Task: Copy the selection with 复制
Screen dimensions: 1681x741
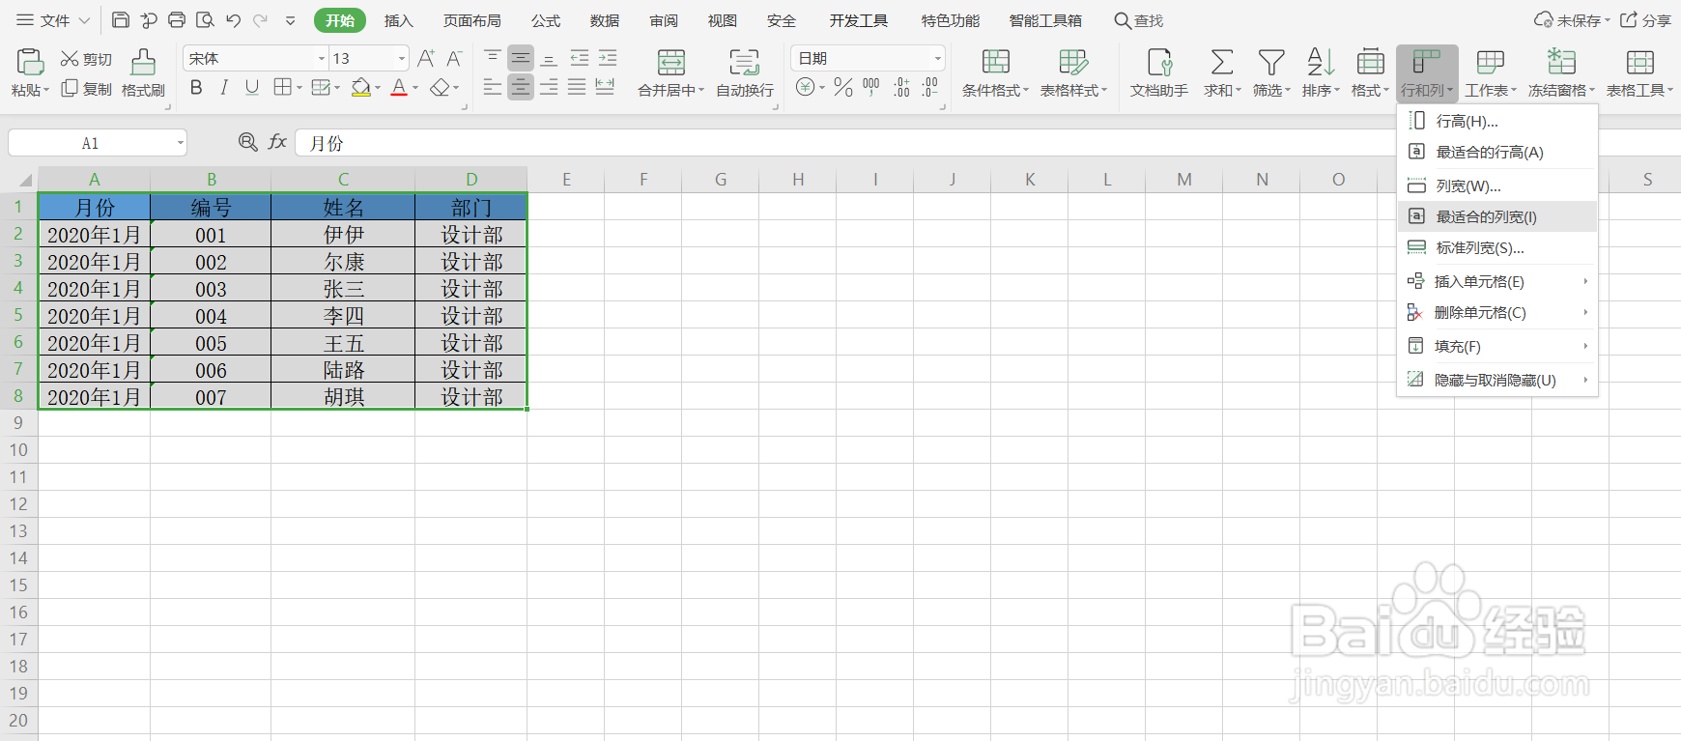Action: (86, 89)
